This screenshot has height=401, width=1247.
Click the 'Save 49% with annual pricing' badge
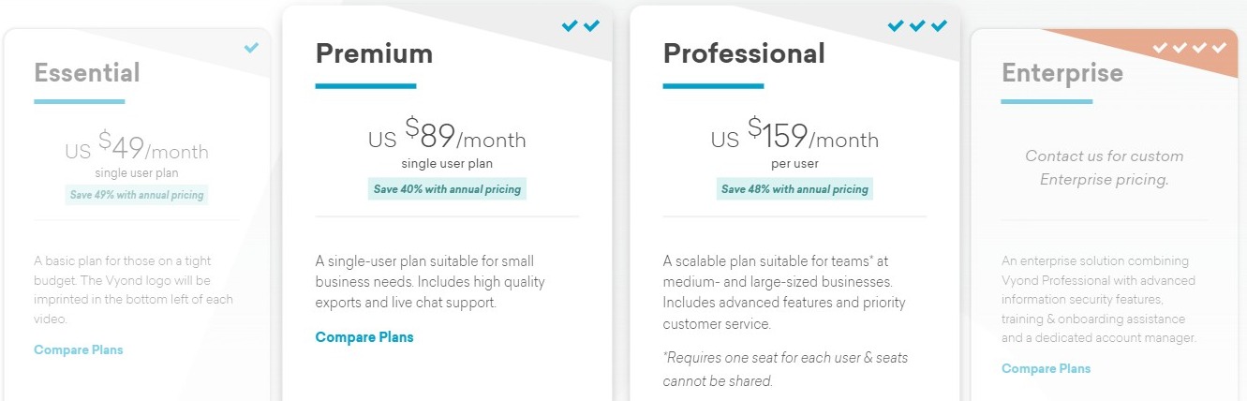(x=137, y=195)
